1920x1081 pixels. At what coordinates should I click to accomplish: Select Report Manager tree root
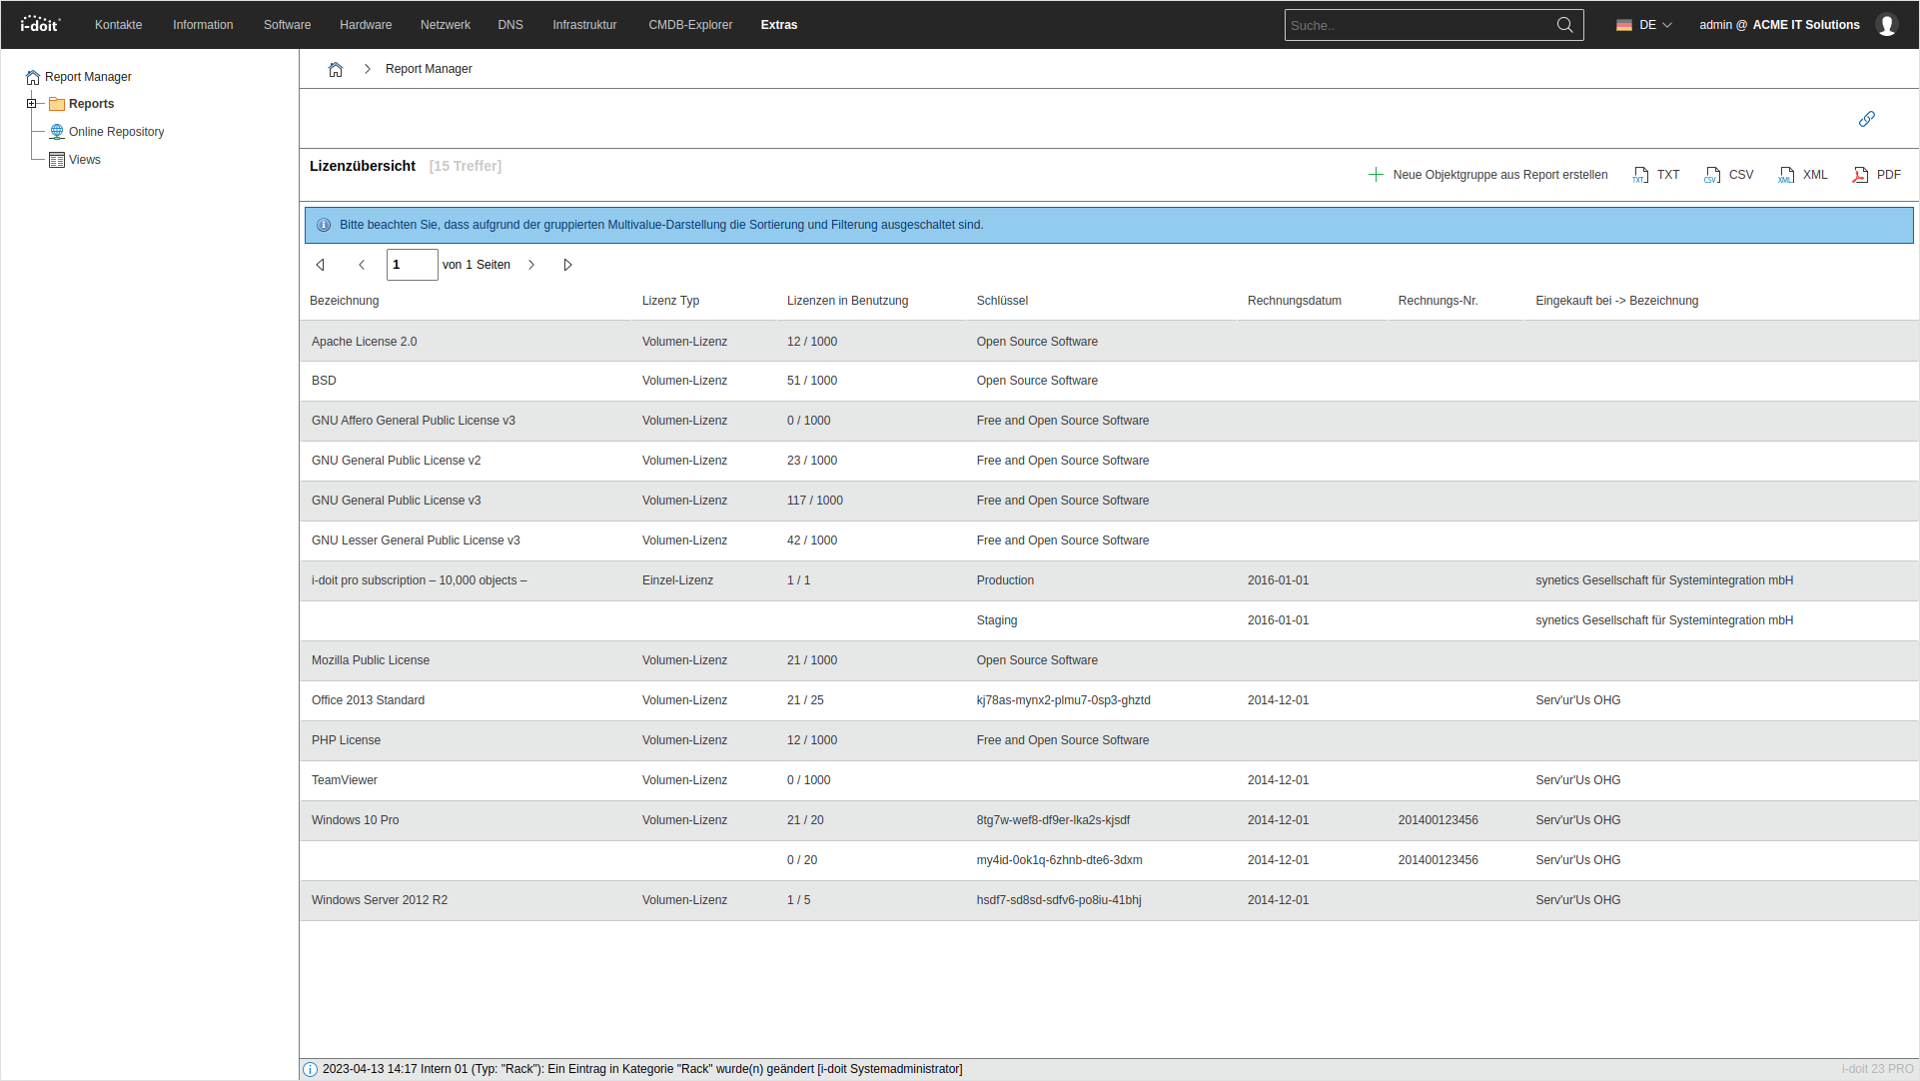pos(88,77)
